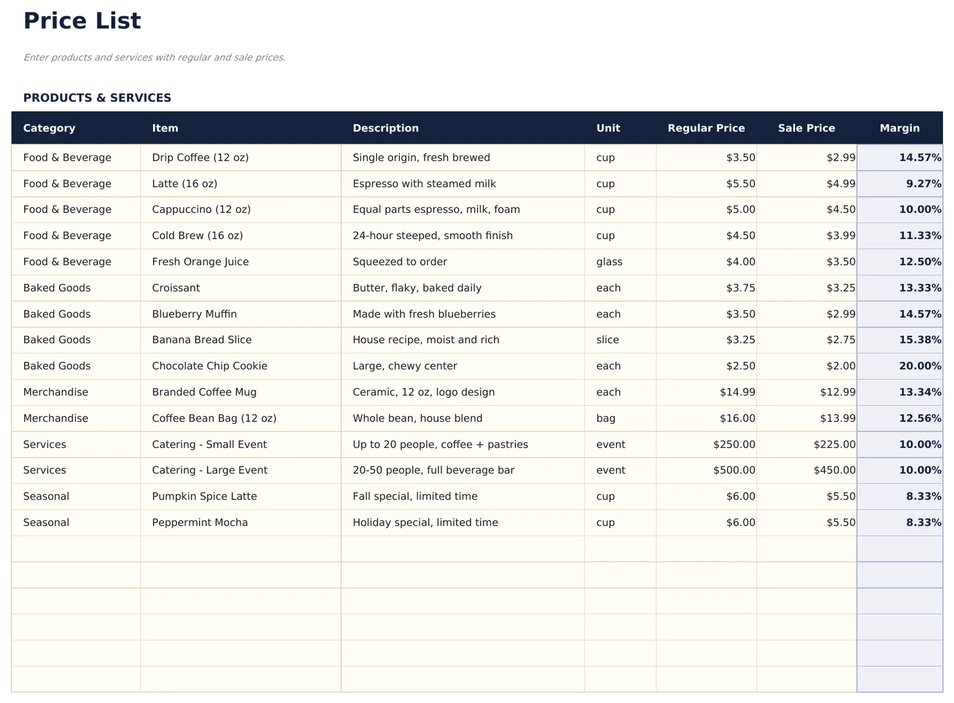Screen dimensions: 954x703
Task: Click the Category column header
Action: 49,128
